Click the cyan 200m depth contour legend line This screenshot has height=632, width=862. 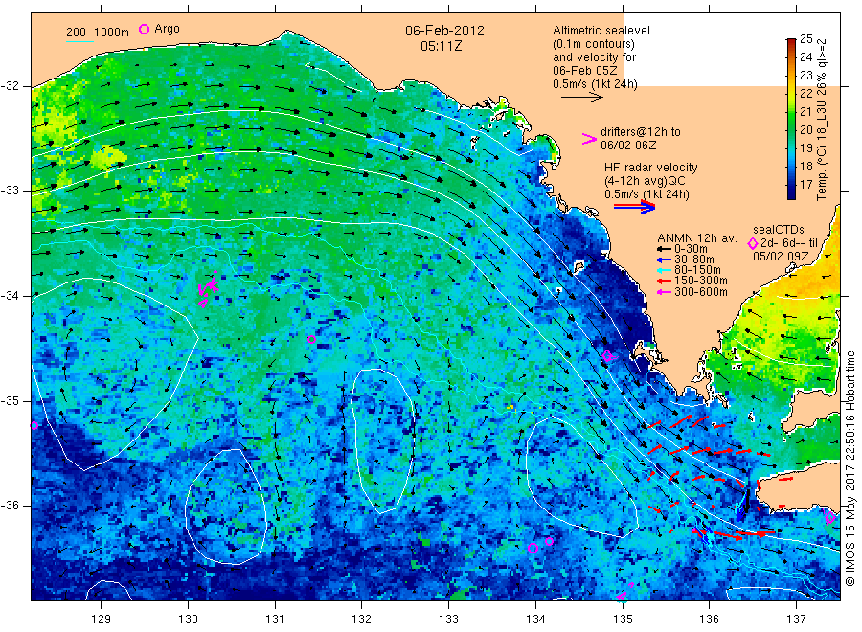pyautogui.click(x=80, y=40)
